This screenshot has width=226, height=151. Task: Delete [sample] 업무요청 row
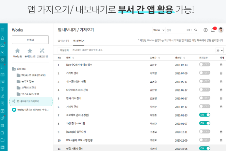221,132
